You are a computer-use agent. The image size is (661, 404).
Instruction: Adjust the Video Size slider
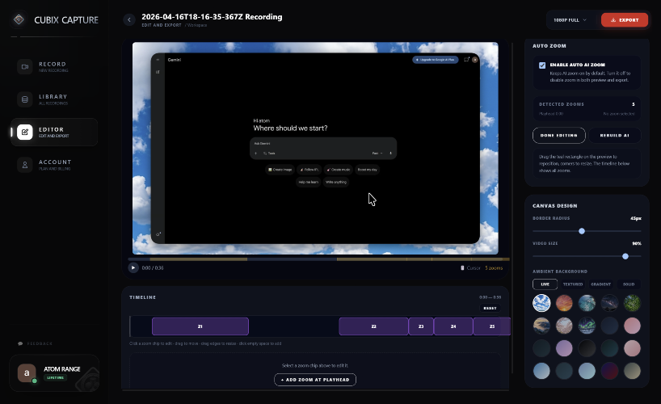tap(587, 256)
